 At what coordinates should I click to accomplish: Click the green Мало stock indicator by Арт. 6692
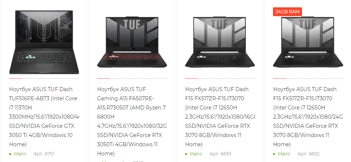tap(282, 154)
